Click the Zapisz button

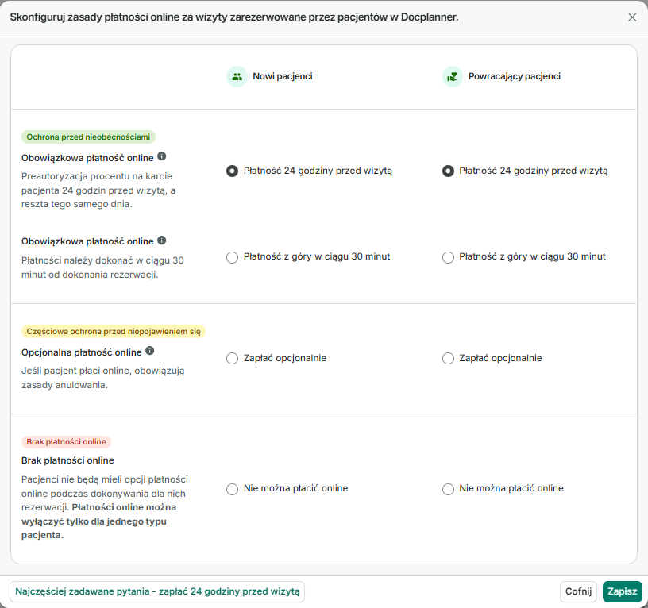click(x=622, y=591)
